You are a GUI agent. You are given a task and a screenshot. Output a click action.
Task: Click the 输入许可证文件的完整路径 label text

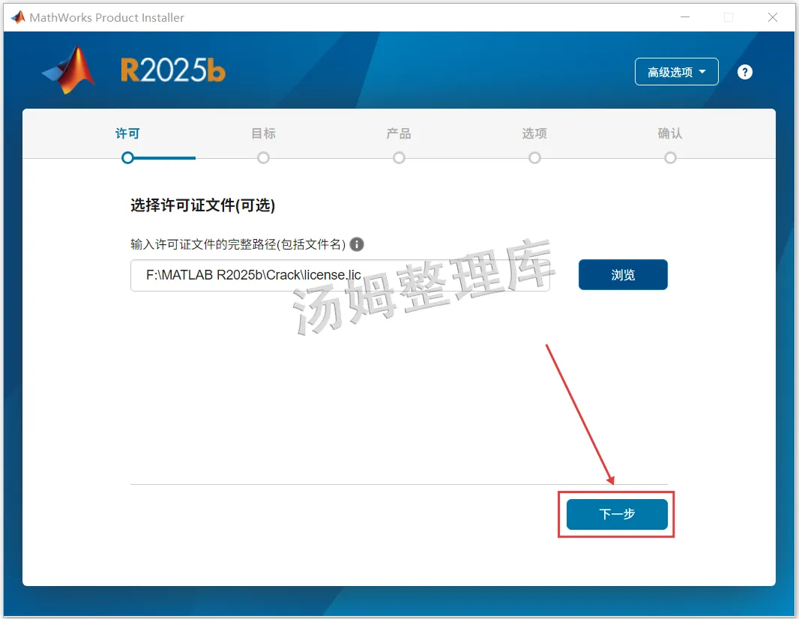click(238, 244)
